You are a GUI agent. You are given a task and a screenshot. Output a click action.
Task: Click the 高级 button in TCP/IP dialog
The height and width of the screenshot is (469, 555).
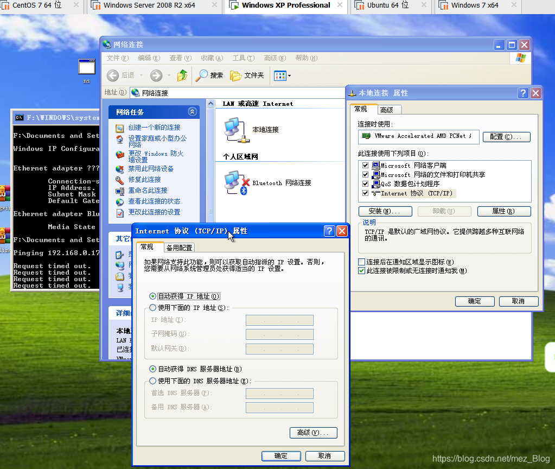click(313, 433)
